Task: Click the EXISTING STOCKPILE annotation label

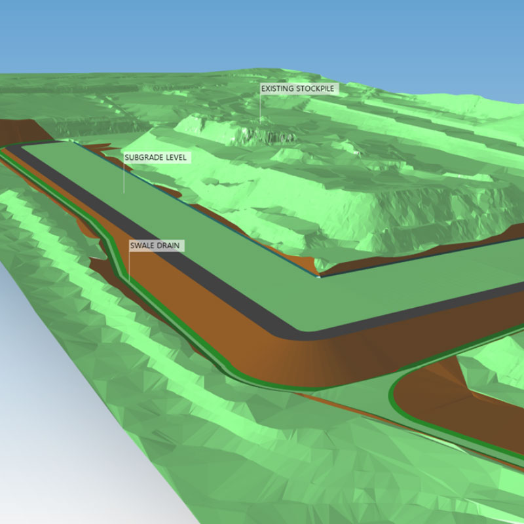Action: pyautogui.click(x=299, y=88)
